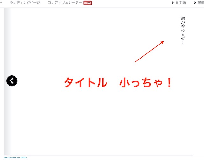Click the 酒 character atop the vertical title
The width and height of the screenshot is (204, 160).
coord(183,18)
